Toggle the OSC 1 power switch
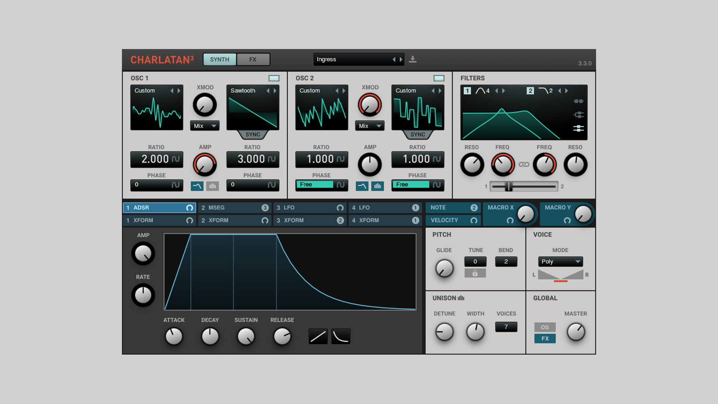Screen dimensions: 718x404 pyautogui.click(x=274, y=78)
